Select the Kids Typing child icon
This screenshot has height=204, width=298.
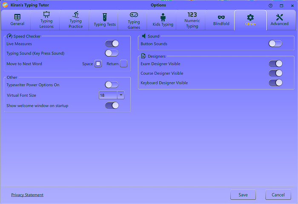click(163, 17)
